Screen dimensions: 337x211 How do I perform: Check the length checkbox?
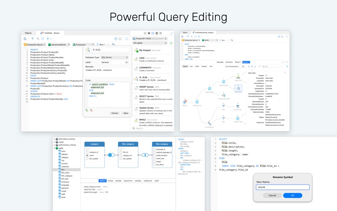[x=154, y=161]
